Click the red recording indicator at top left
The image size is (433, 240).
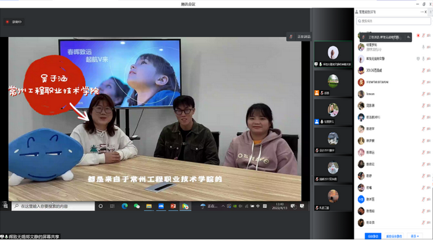(7, 22)
